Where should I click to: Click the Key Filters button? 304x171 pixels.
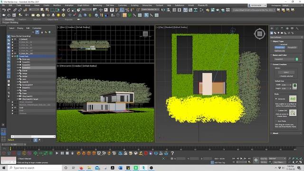click(279, 162)
